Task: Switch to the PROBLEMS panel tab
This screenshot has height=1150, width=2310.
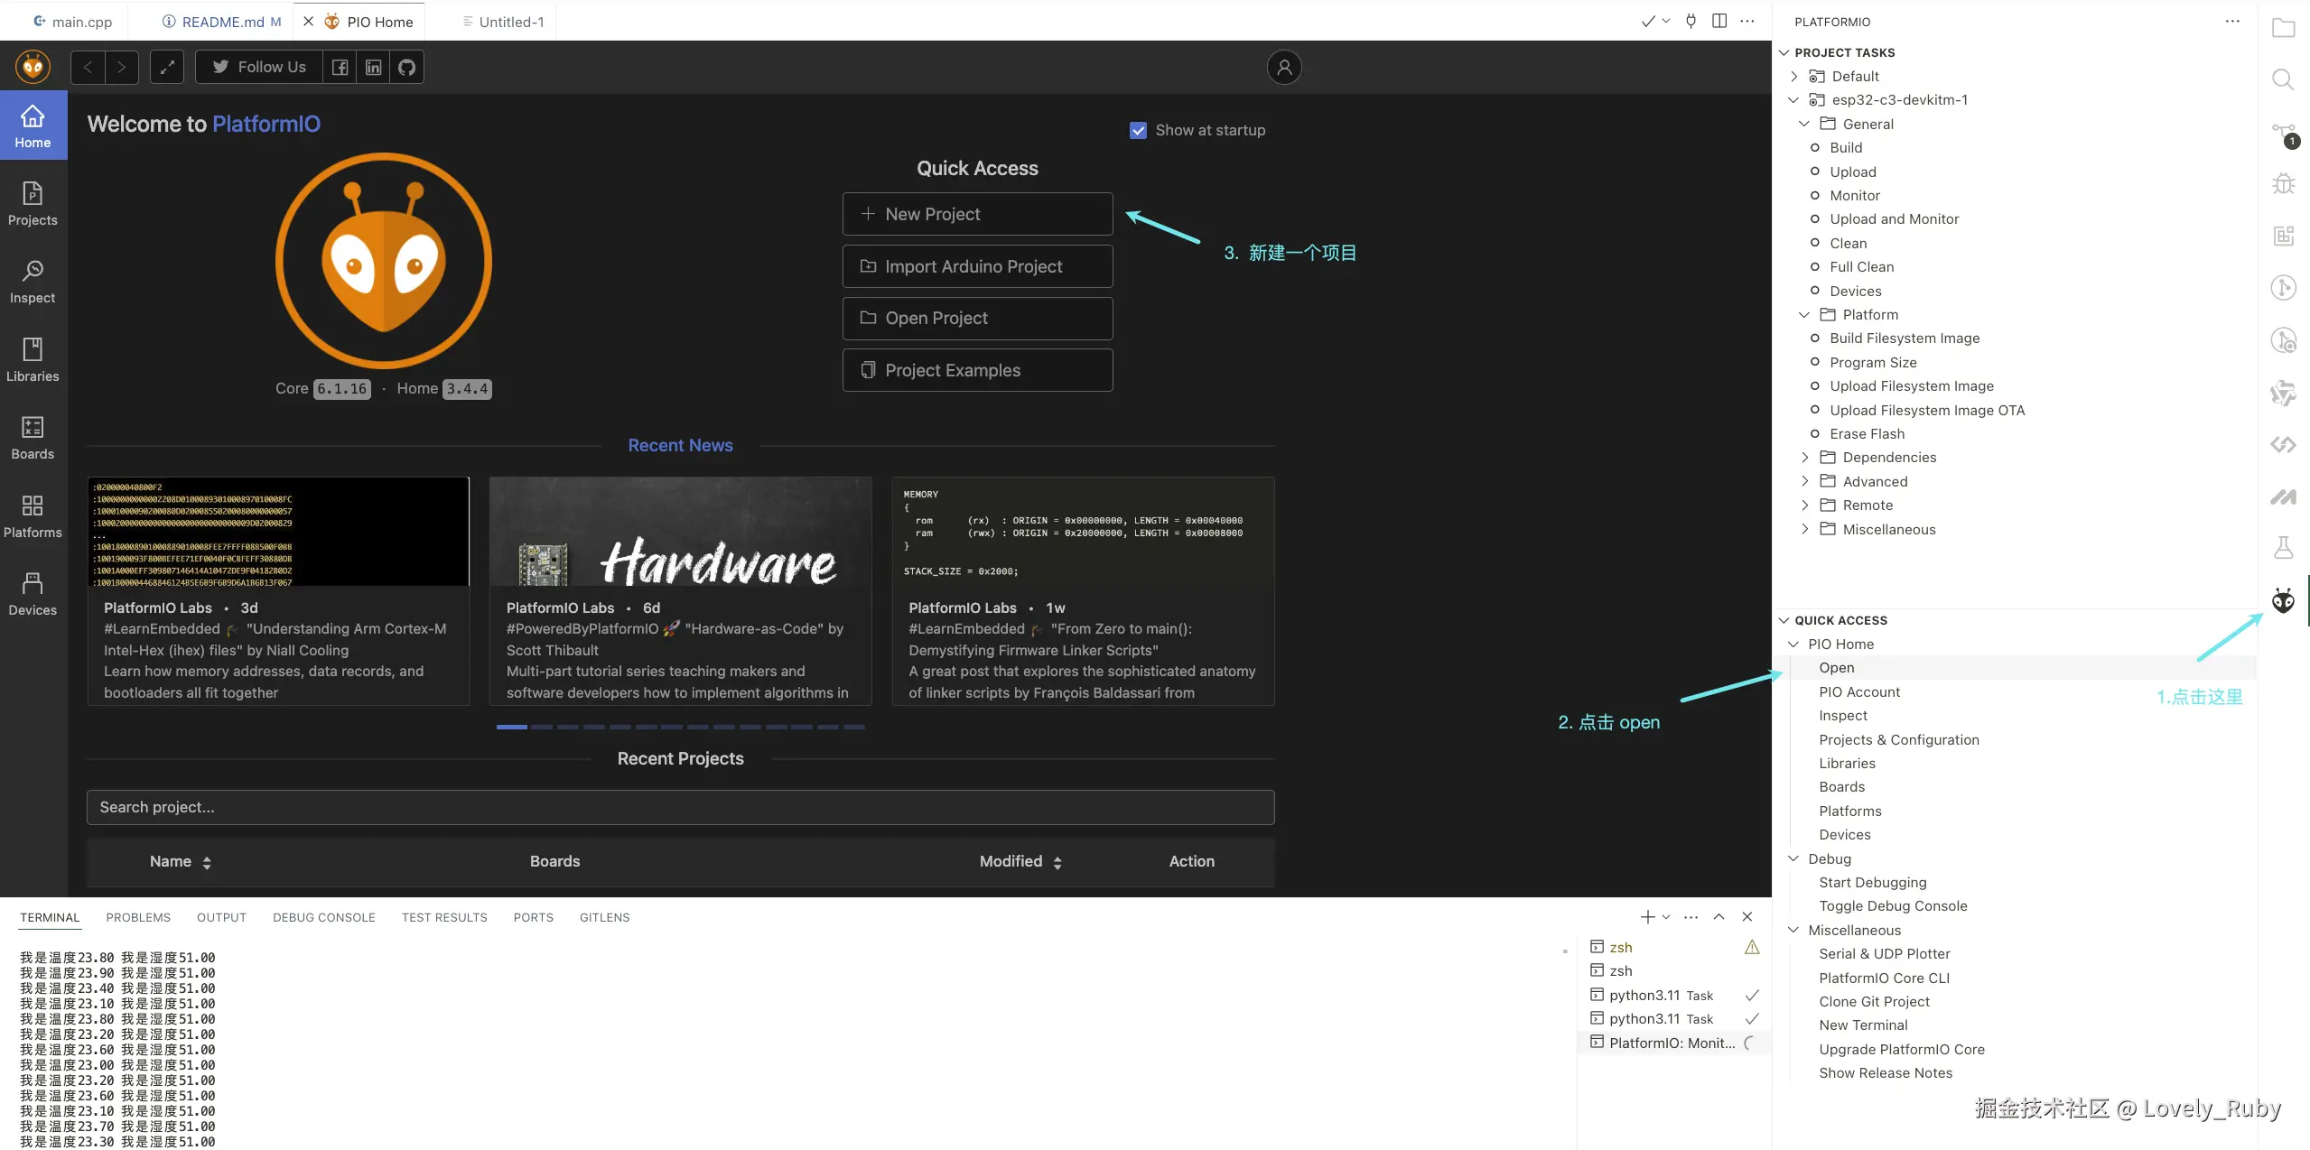Action: click(x=138, y=918)
